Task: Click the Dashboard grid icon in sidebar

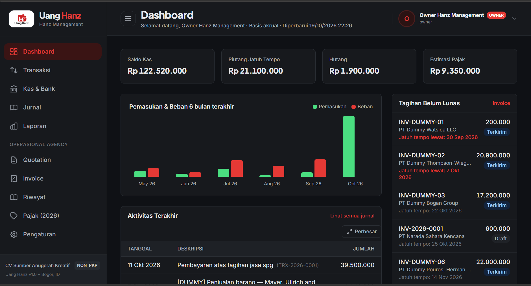Action: click(14, 52)
